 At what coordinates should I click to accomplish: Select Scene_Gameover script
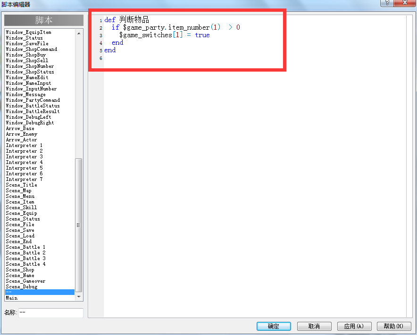(x=25, y=281)
